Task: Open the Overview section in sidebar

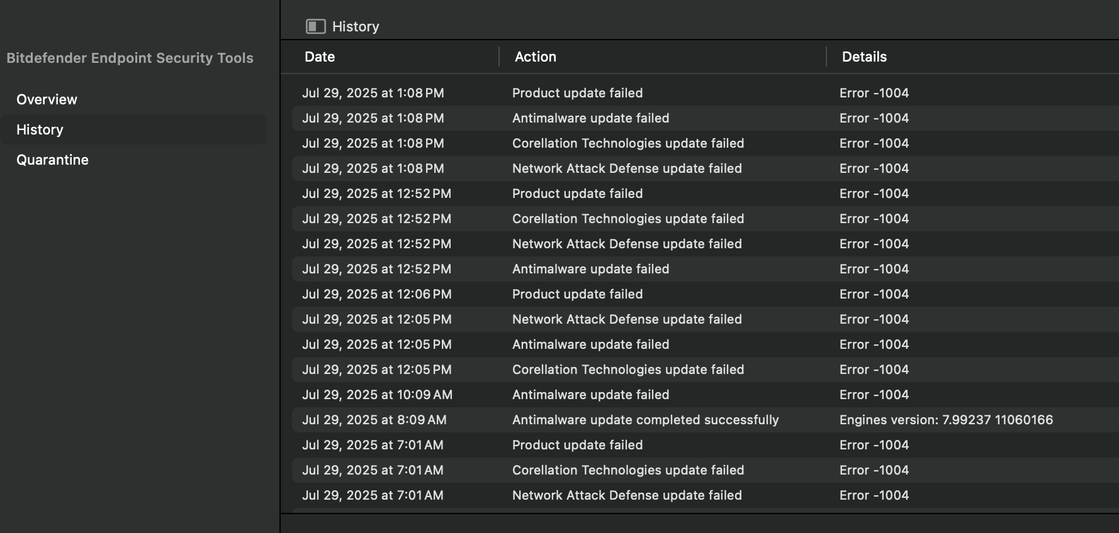Action: coord(47,99)
